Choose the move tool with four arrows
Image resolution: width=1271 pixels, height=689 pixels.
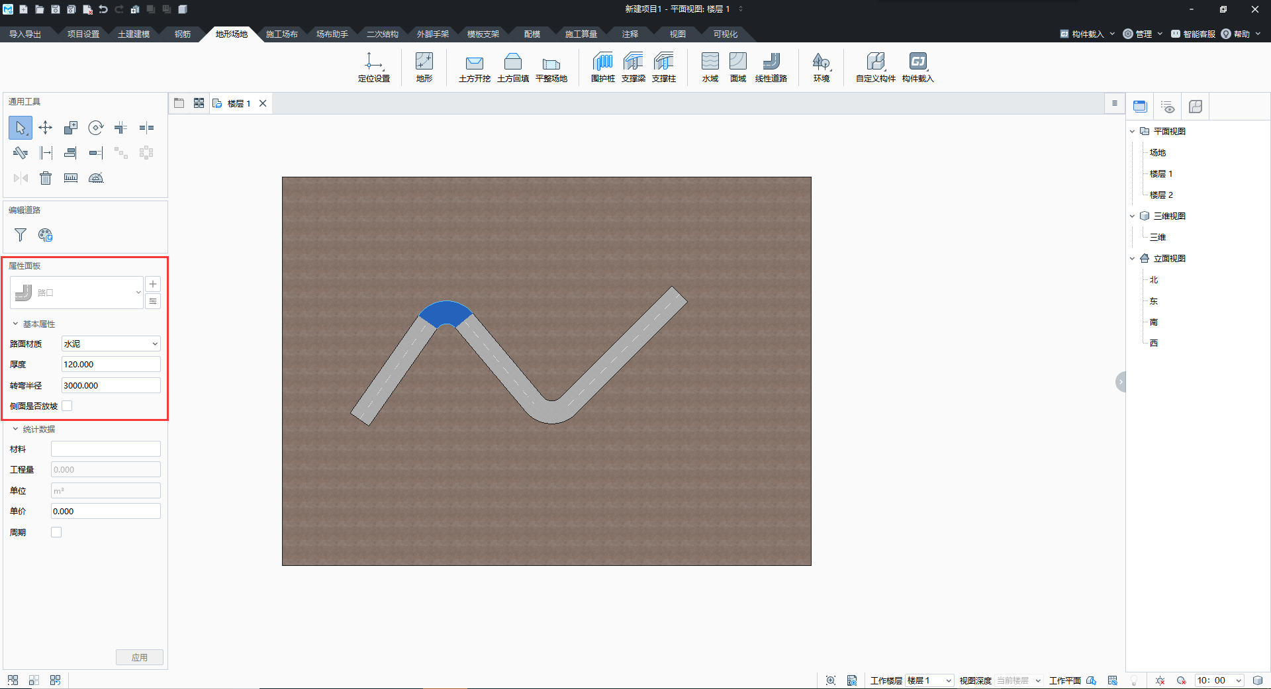pyautogui.click(x=46, y=128)
